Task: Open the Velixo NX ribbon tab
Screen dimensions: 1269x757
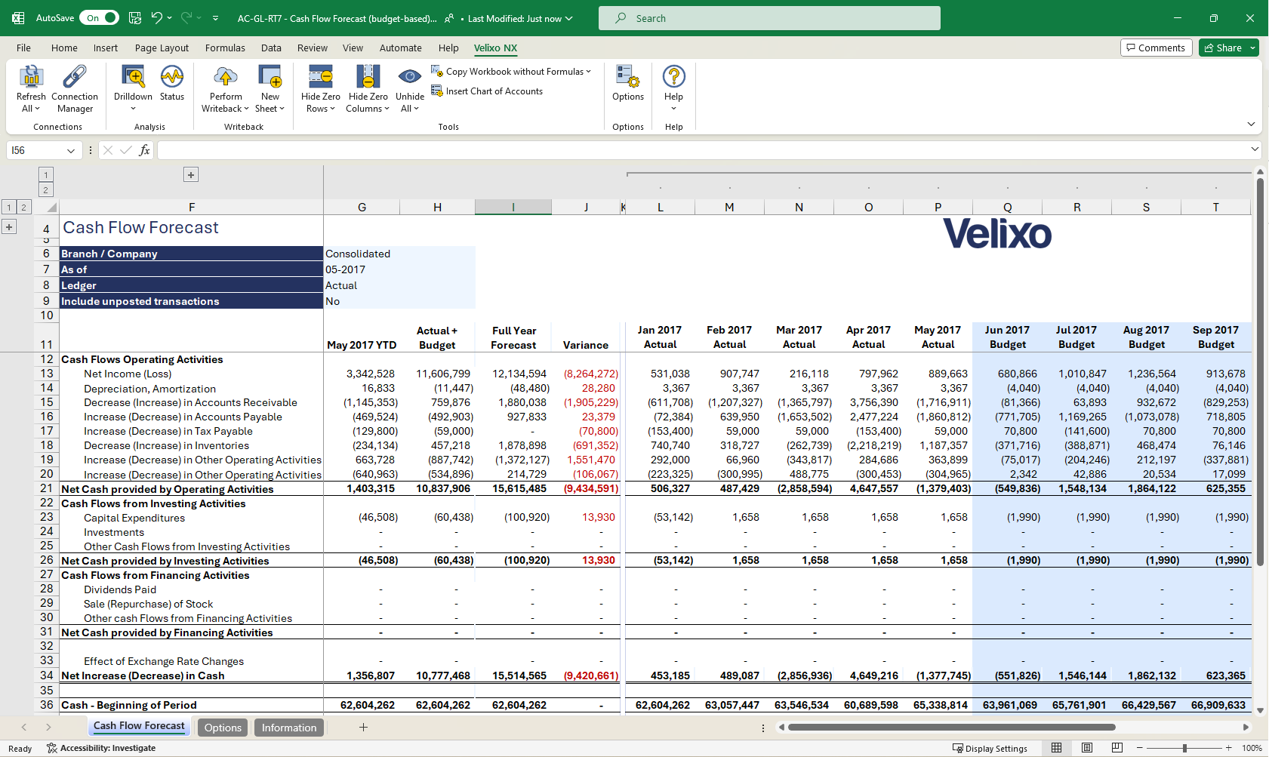Action: (x=495, y=48)
